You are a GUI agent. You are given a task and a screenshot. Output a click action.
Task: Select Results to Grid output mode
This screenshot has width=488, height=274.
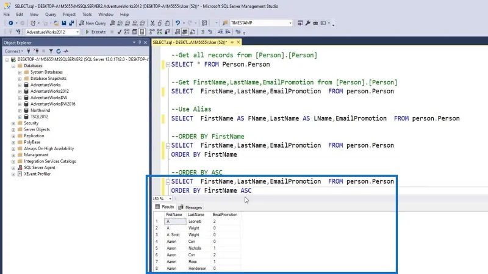point(185,32)
